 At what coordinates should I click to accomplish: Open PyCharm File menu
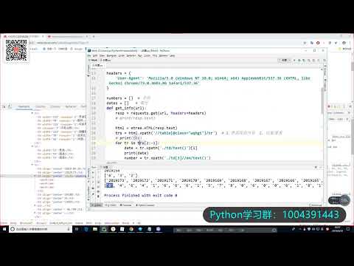click(89, 56)
